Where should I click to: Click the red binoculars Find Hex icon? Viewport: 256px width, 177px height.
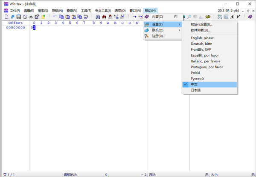point(104,17)
